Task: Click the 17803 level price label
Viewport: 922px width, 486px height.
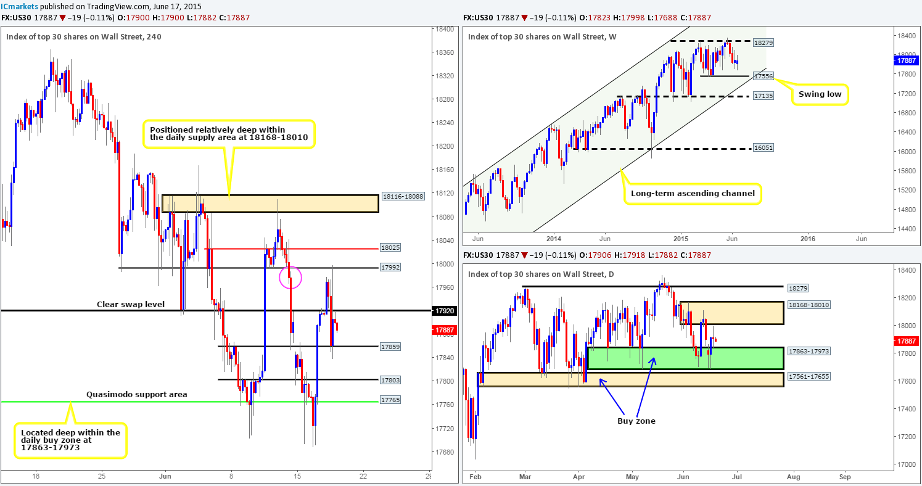Action: pyautogui.click(x=391, y=380)
